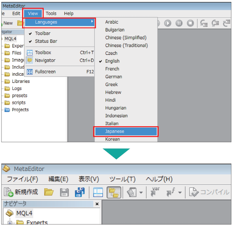
Task: Click the コンパイル compile button
Action: pos(209,192)
